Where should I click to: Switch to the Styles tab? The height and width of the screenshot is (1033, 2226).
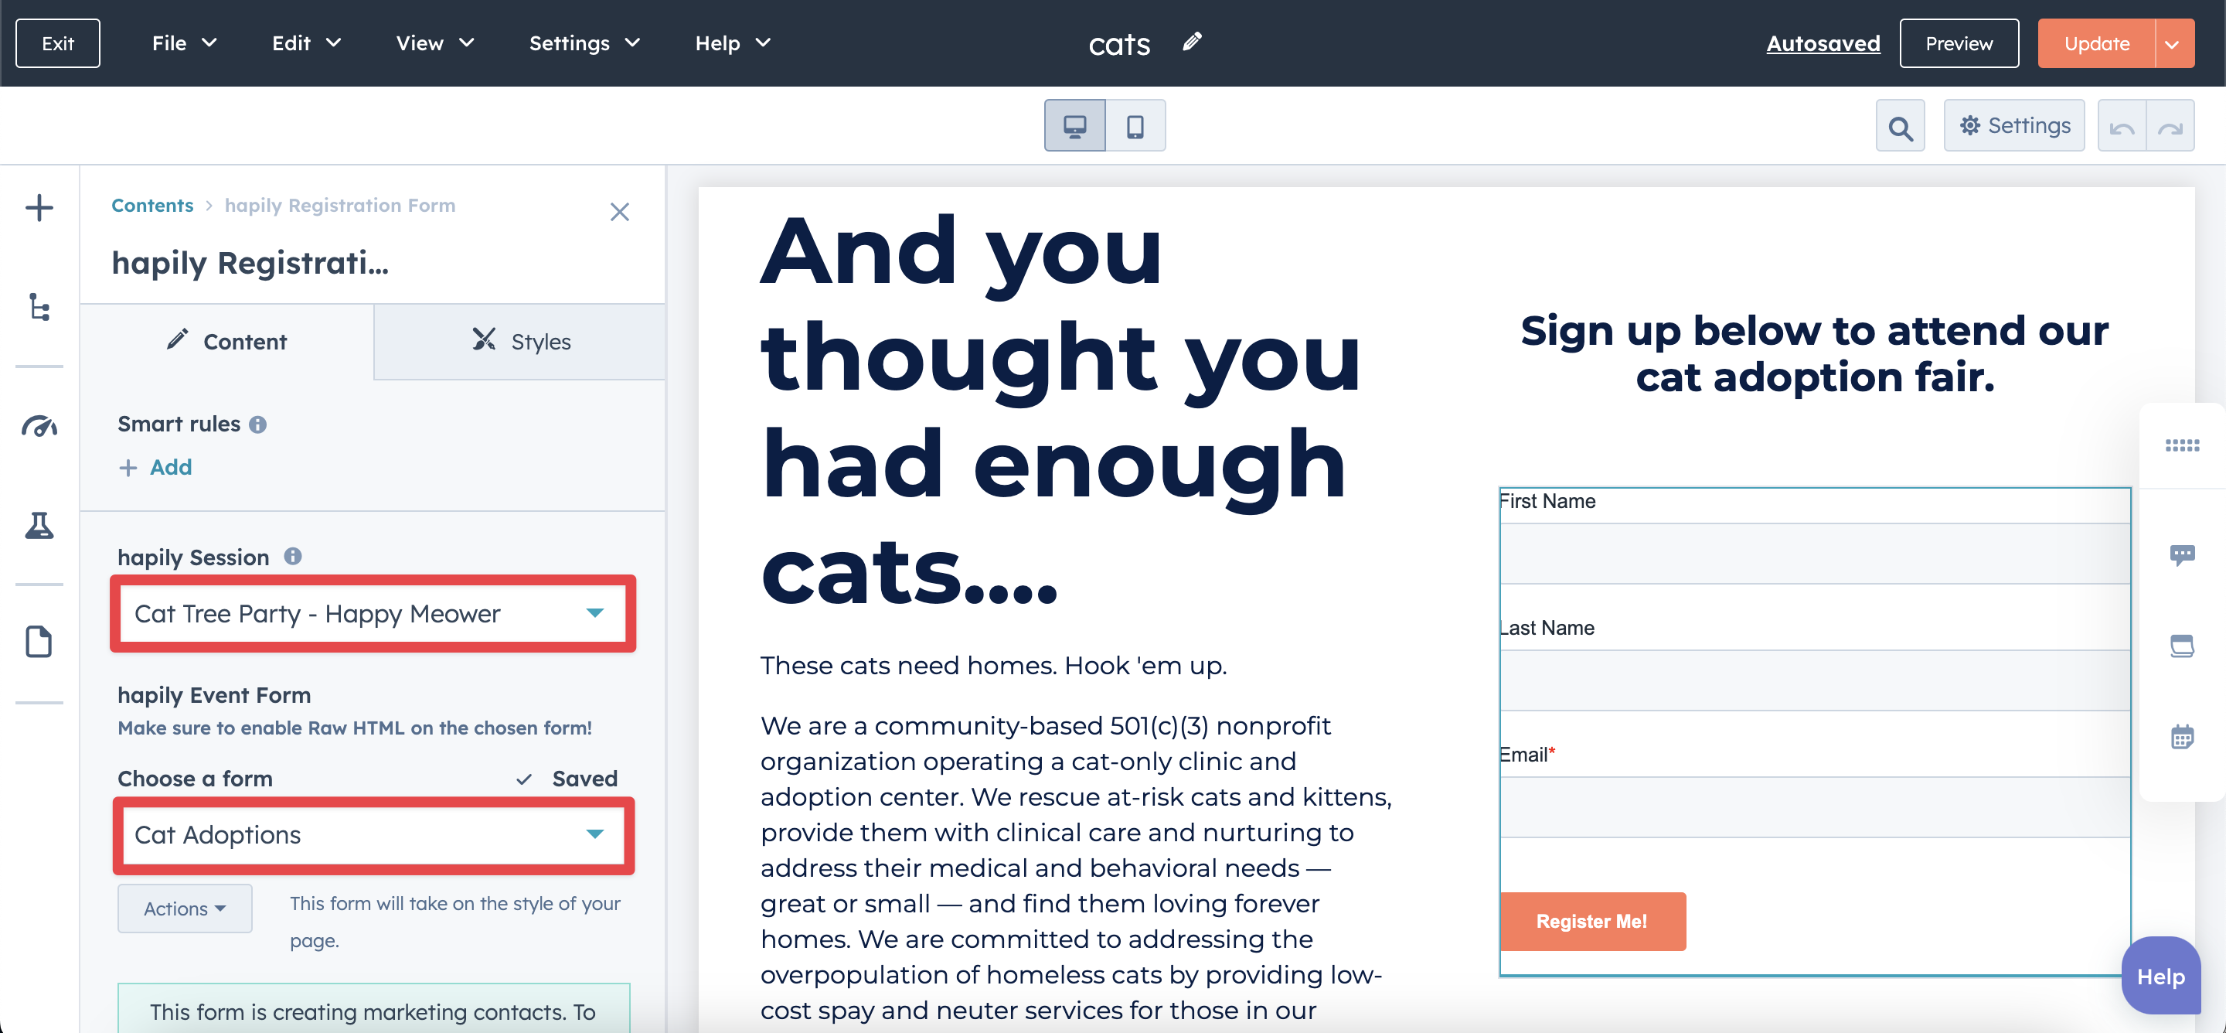518,339
